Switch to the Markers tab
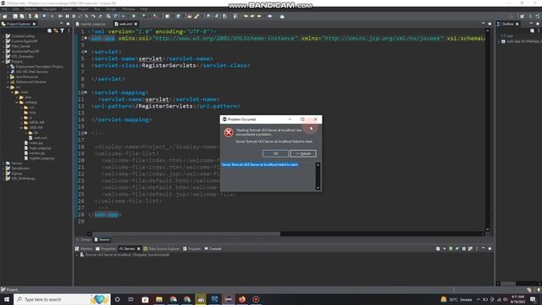Image resolution: width=542 pixels, height=305 pixels. [84, 248]
